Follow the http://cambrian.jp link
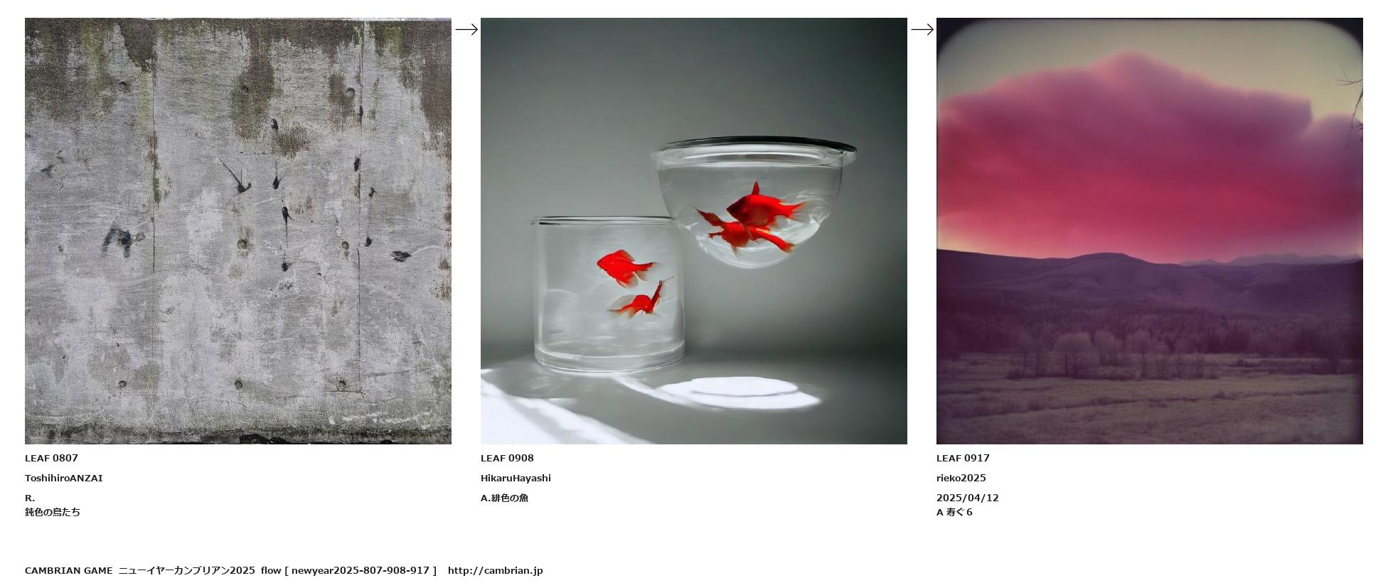The image size is (1388, 588). tap(495, 570)
